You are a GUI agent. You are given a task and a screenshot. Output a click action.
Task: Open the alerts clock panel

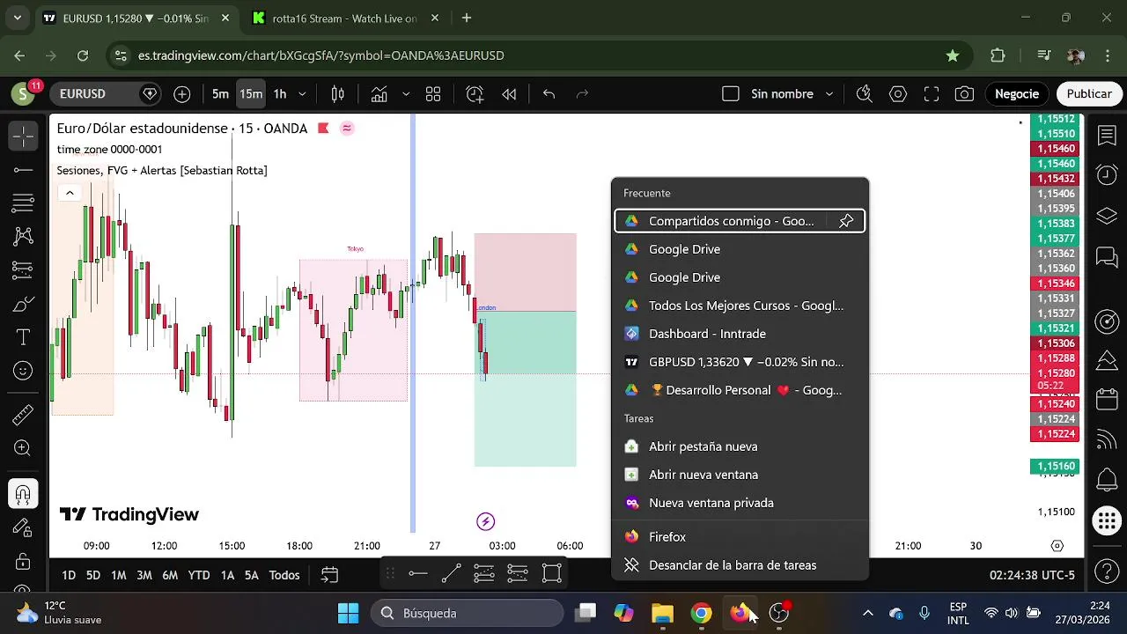[x=1107, y=174]
